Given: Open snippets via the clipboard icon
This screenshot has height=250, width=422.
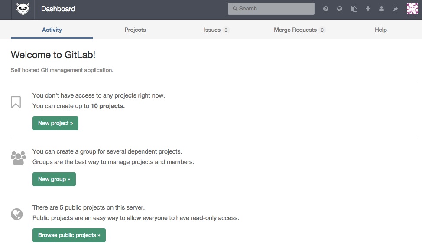Looking at the screenshot, I should click(354, 9).
